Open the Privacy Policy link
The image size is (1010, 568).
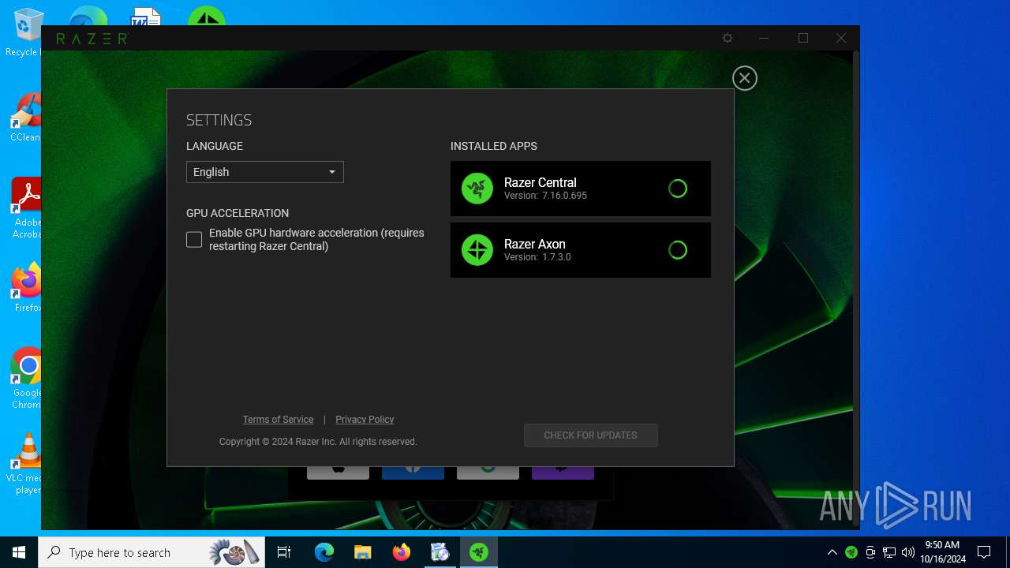[365, 420]
